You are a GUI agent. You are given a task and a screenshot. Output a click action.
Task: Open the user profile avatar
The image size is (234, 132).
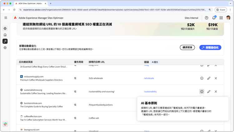228,18
